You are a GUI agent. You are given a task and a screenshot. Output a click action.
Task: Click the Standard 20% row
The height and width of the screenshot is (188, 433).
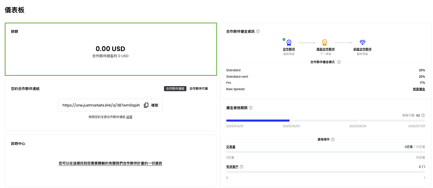point(326,70)
